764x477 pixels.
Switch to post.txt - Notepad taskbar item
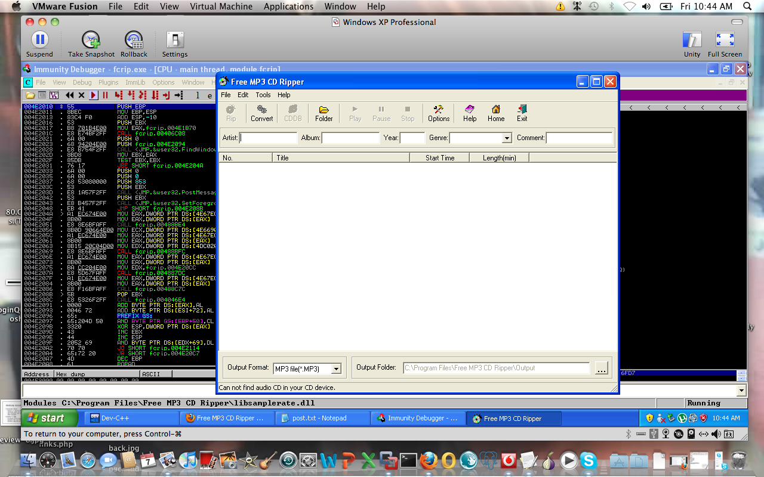click(x=321, y=418)
